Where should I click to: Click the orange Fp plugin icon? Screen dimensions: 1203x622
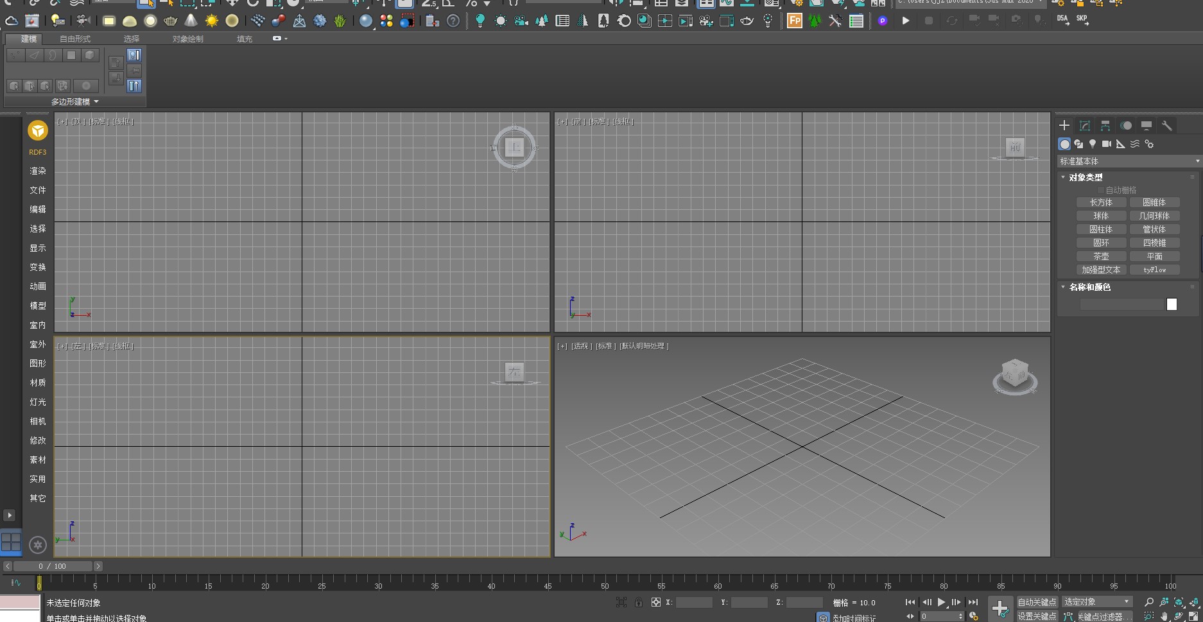click(794, 21)
